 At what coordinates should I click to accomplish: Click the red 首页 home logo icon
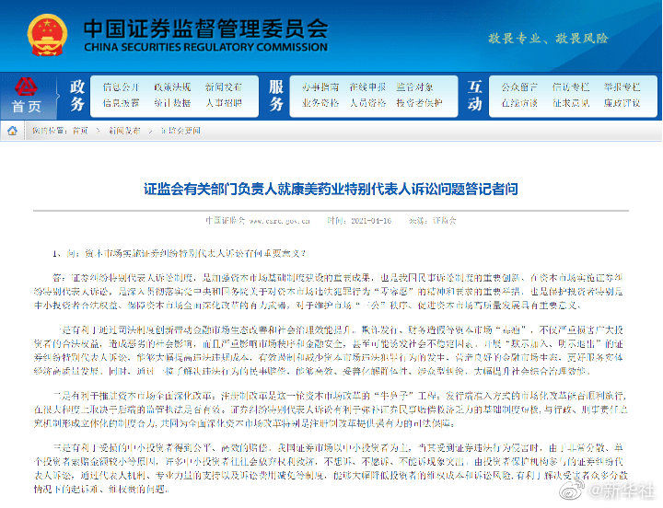[27, 87]
